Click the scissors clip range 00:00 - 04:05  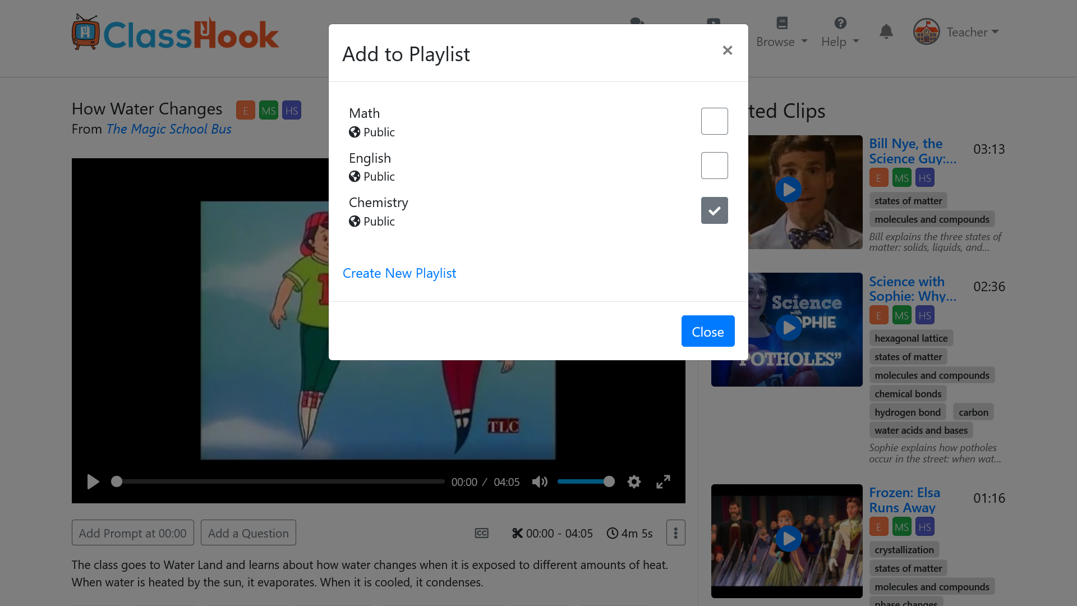[553, 534]
